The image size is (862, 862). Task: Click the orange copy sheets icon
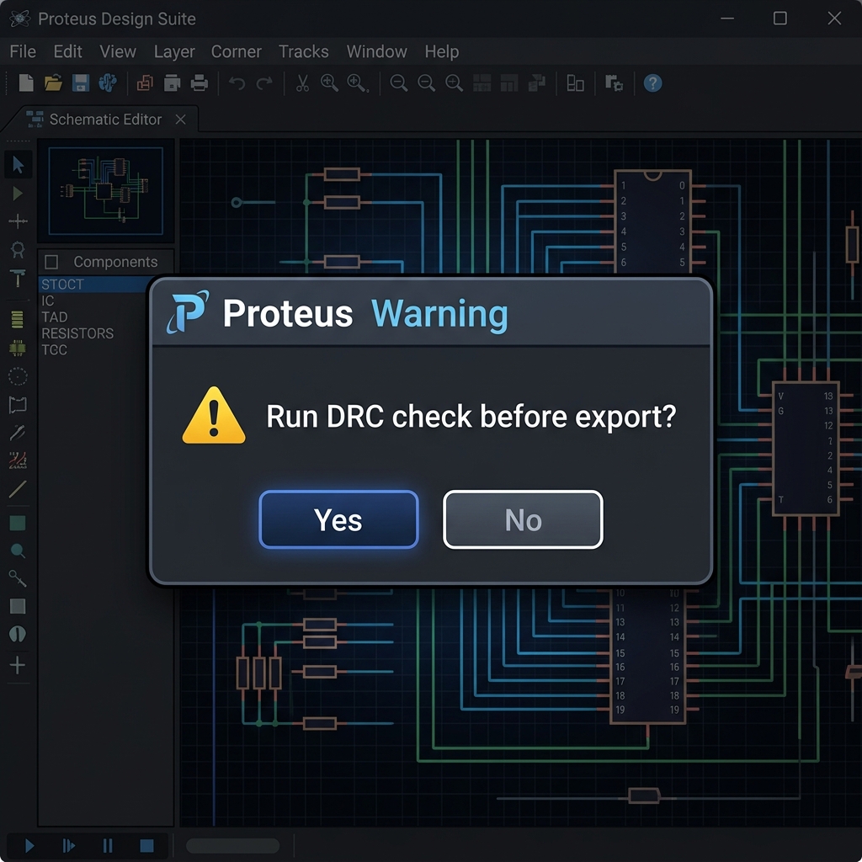(x=145, y=83)
